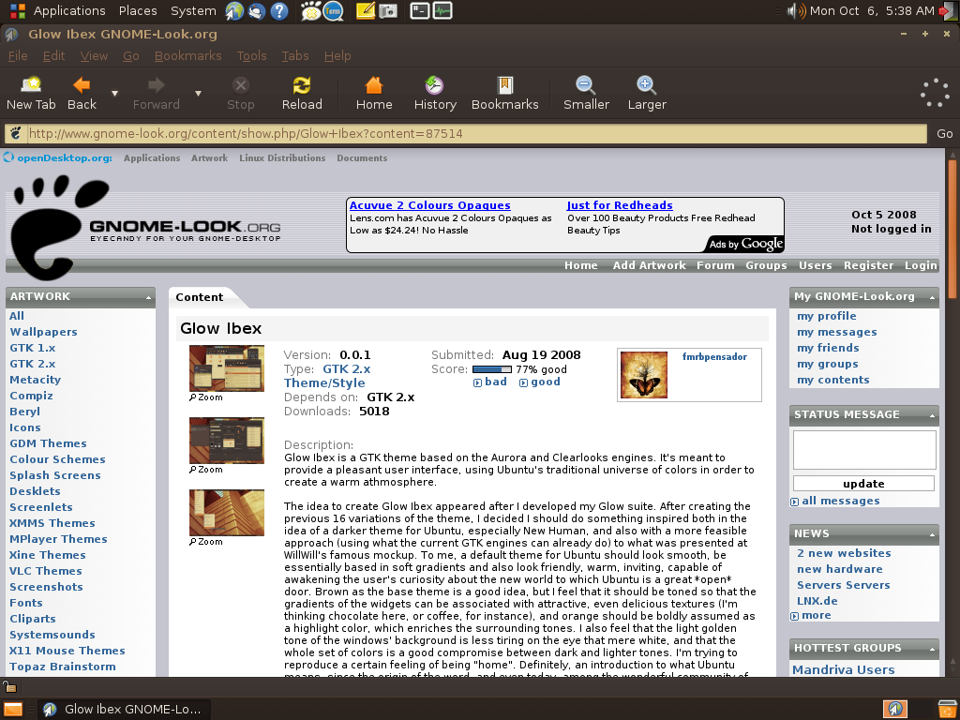Collapse the ARTWORK sidebar panel arrow
960x720 pixels.
tap(148, 297)
